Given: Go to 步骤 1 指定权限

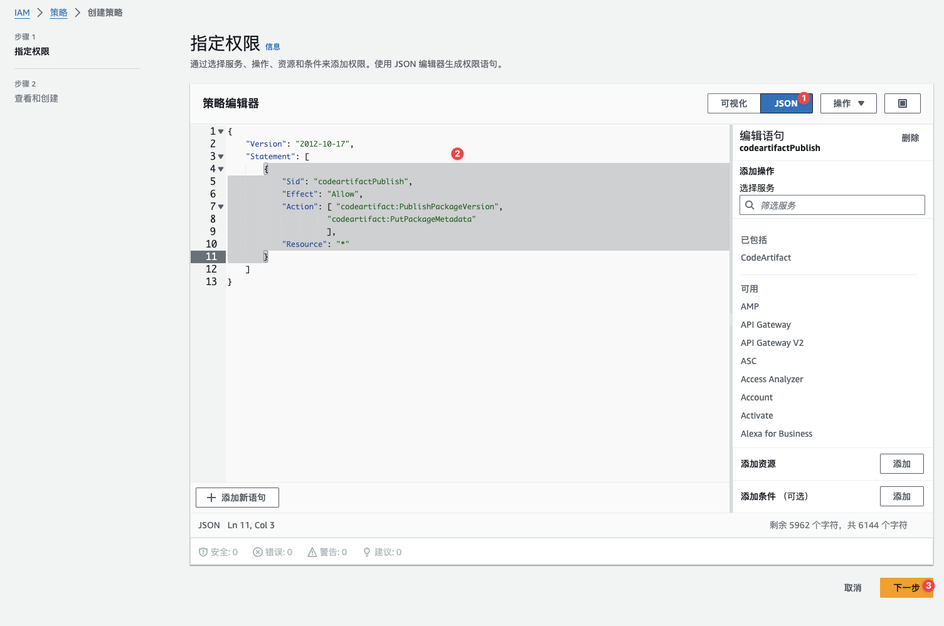Looking at the screenshot, I should pyautogui.click(x=32, y=51).
